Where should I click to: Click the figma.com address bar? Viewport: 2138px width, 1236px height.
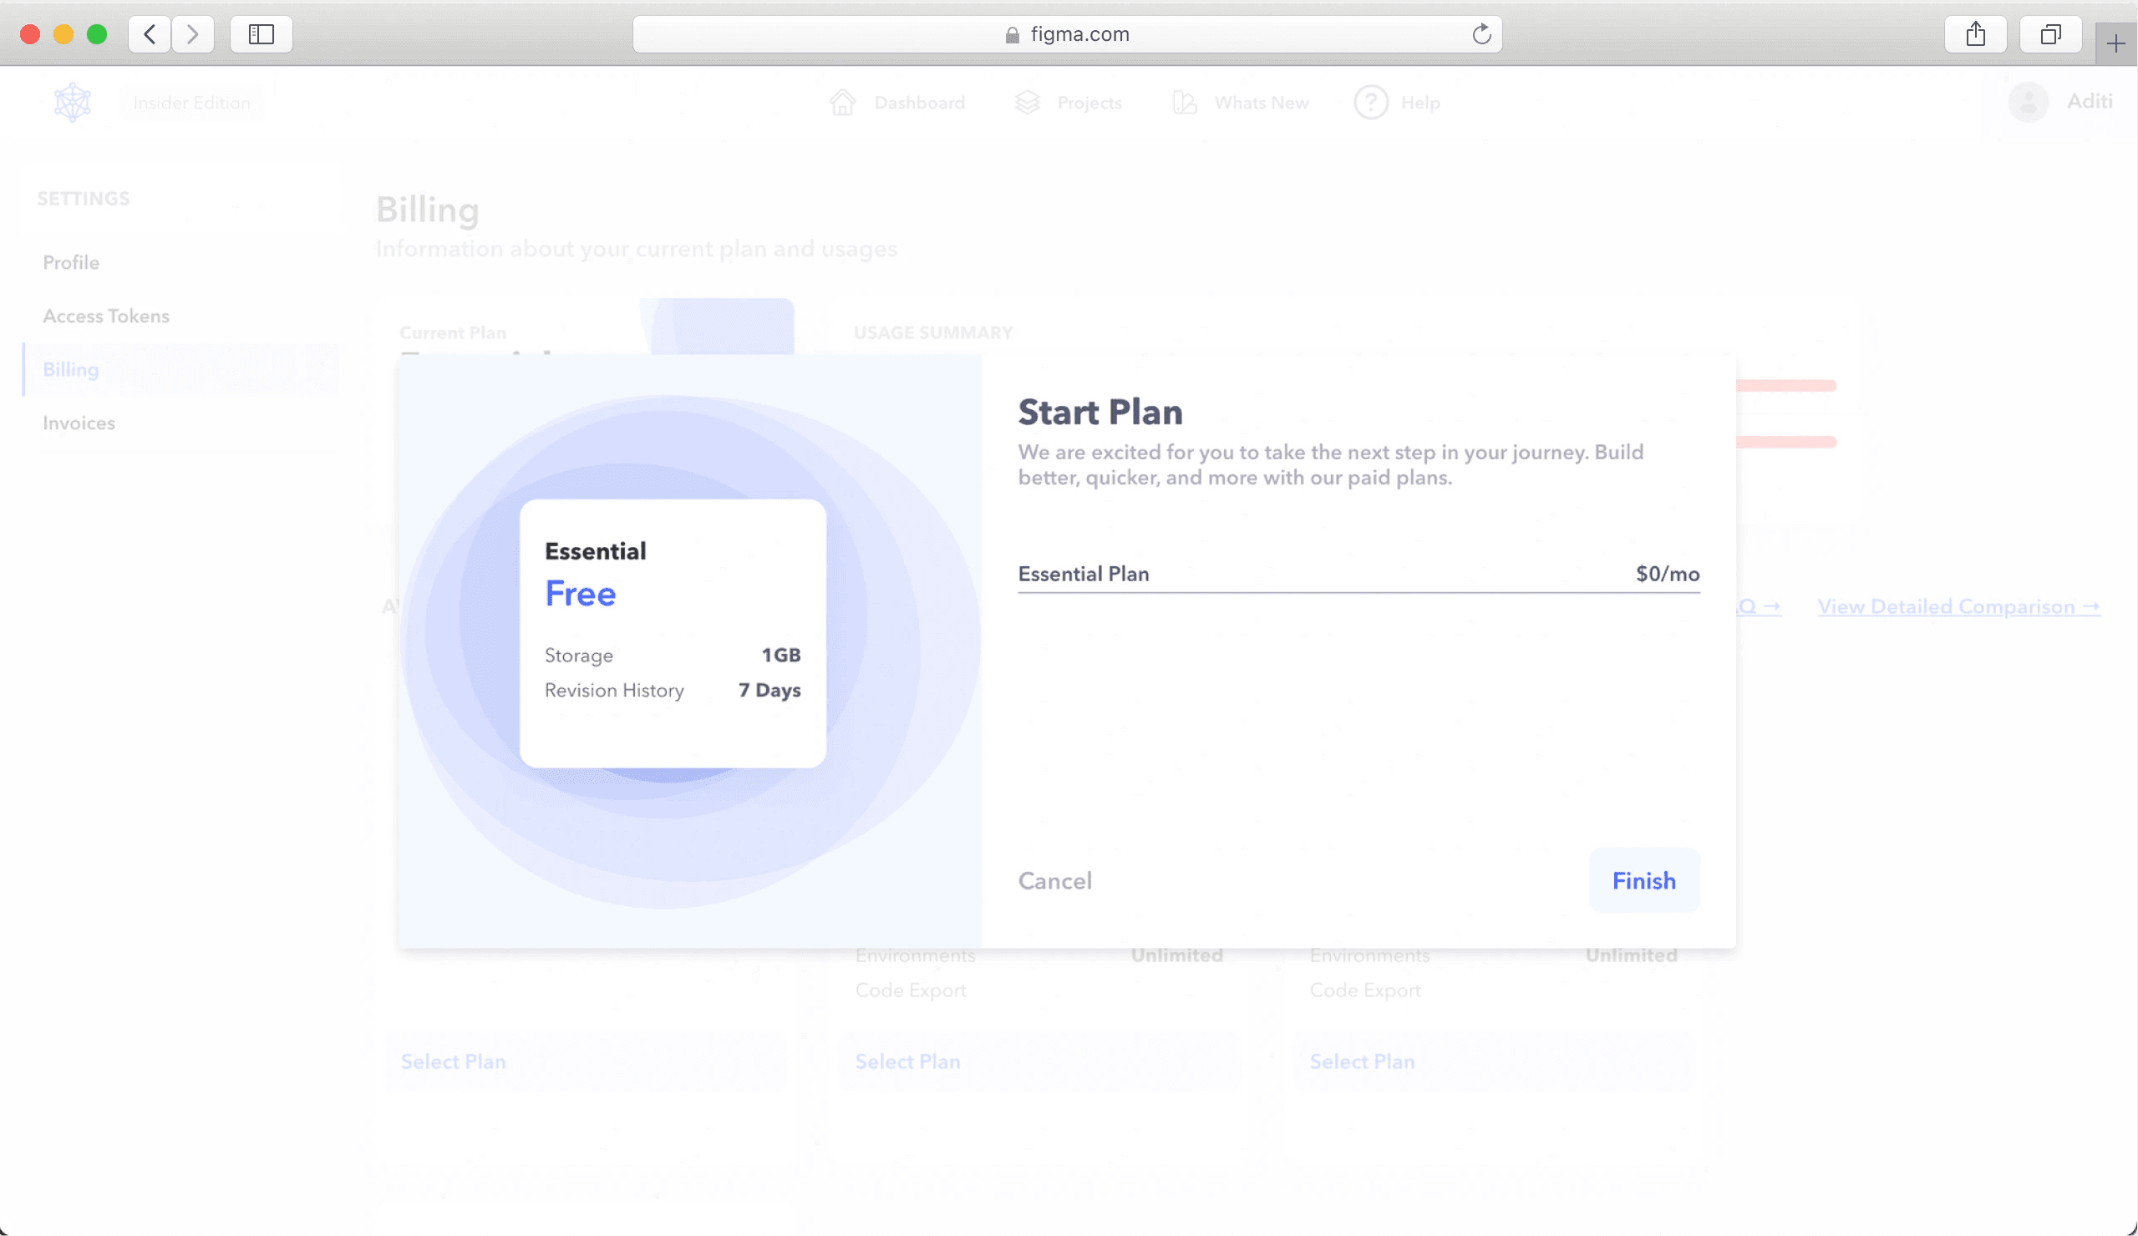[x=1066, y=34]
